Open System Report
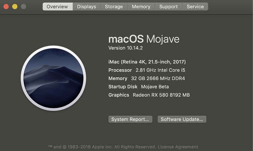Image resolution: width=253 pixels, height=151 pixels. [x=130, y=119]
